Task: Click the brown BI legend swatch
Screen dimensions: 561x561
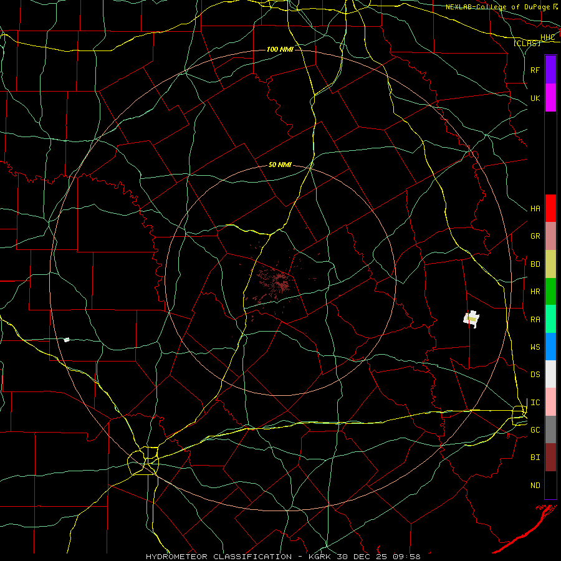Action: coord(550,458)
